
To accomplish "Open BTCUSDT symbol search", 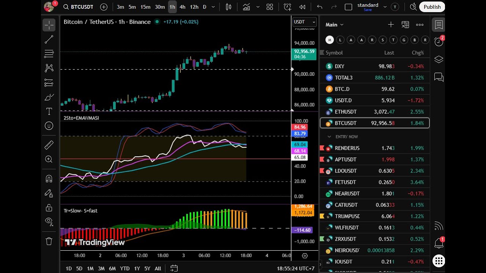I will pos(79,7).
